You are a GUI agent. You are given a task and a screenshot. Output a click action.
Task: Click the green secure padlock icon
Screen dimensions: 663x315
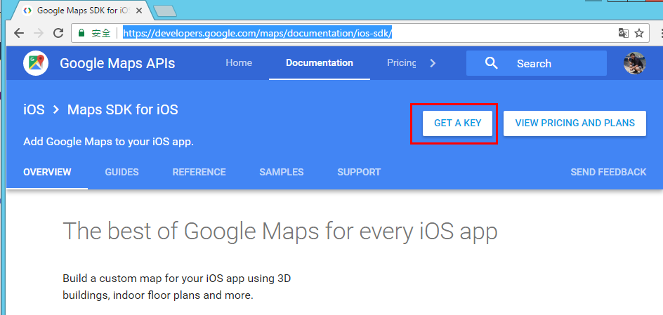(82, 33)
